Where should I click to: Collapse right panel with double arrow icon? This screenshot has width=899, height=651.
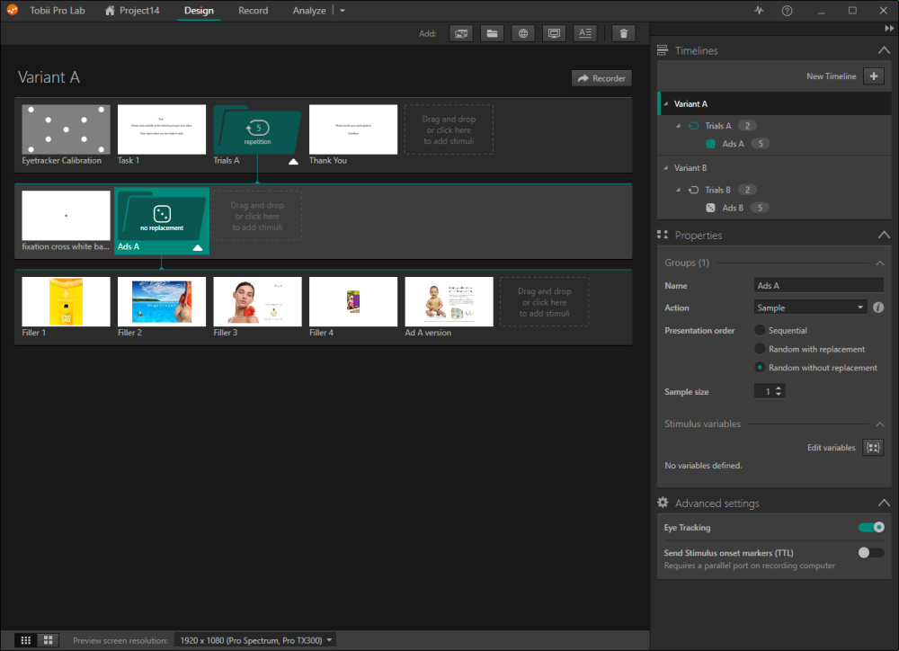(x=889, y=29)
